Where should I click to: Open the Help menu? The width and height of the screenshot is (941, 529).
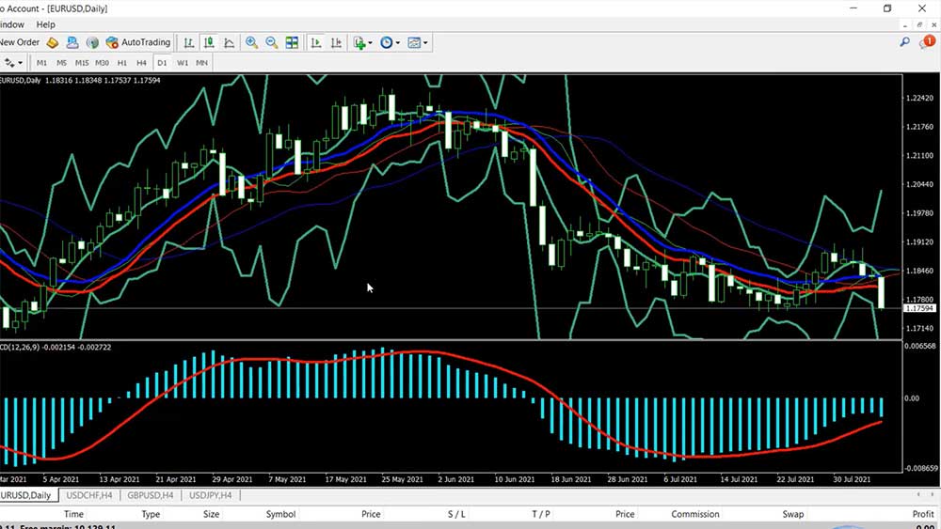coord(45,24)
